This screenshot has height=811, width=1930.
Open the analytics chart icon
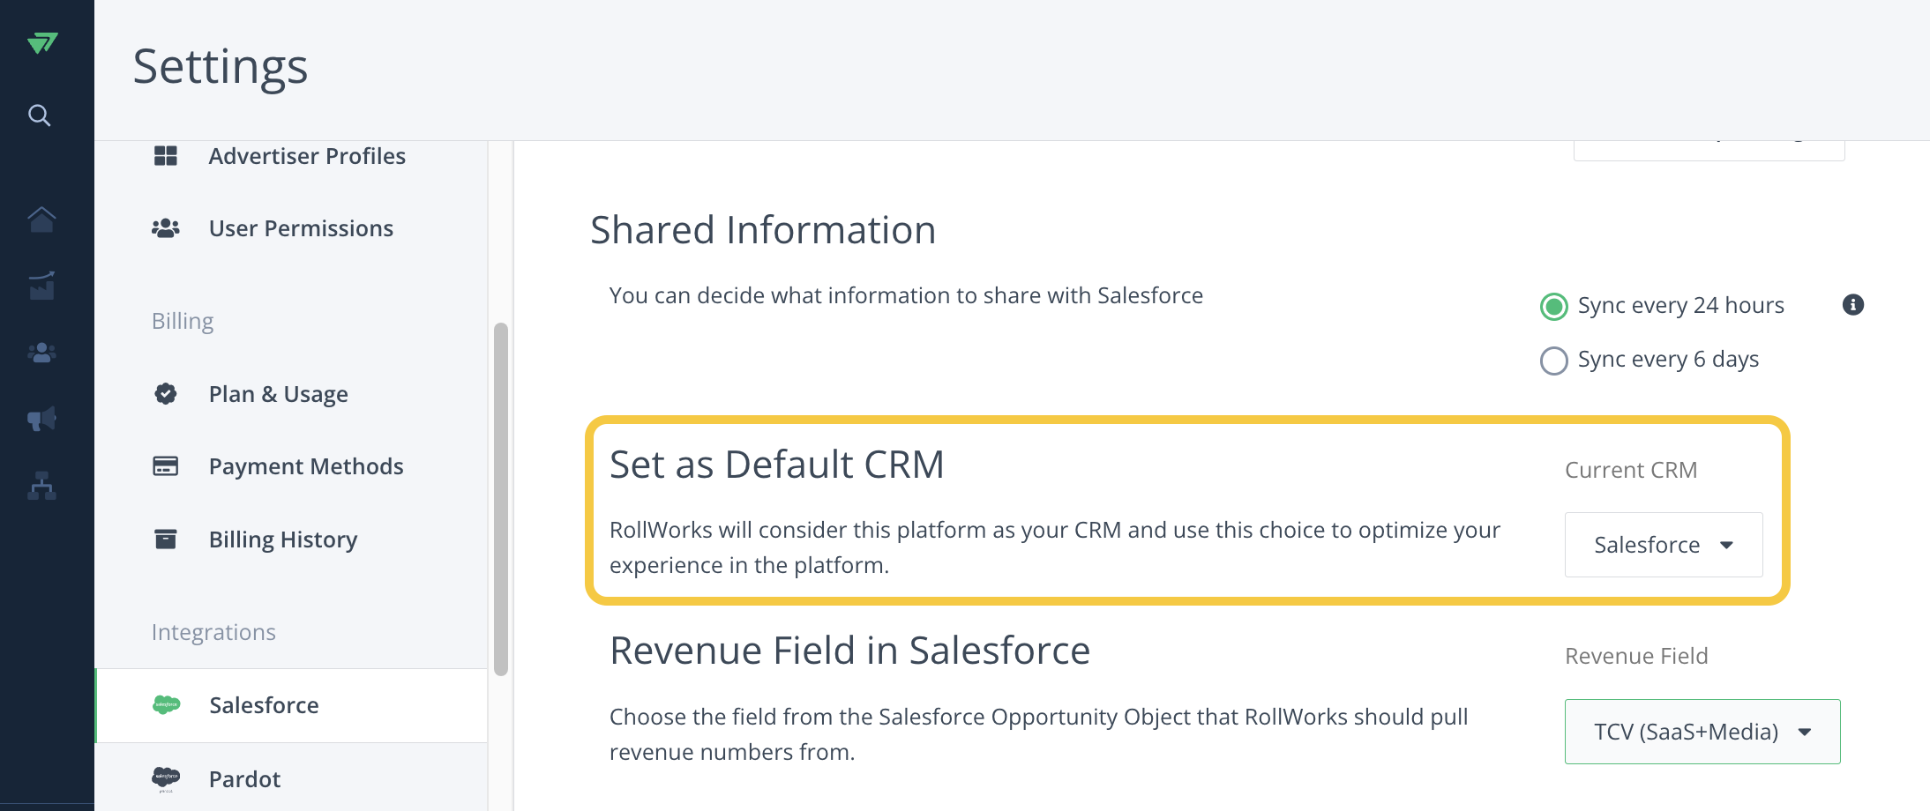tap(41, 286)
